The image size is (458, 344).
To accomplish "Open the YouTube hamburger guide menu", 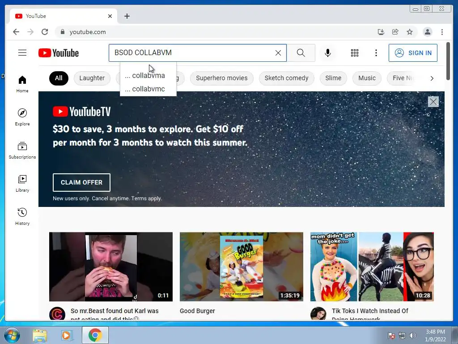I will coord(22,53).
